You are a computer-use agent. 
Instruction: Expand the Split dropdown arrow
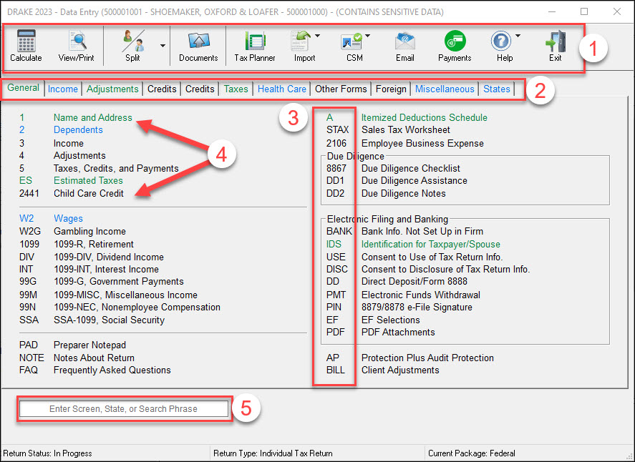point(163,45)
